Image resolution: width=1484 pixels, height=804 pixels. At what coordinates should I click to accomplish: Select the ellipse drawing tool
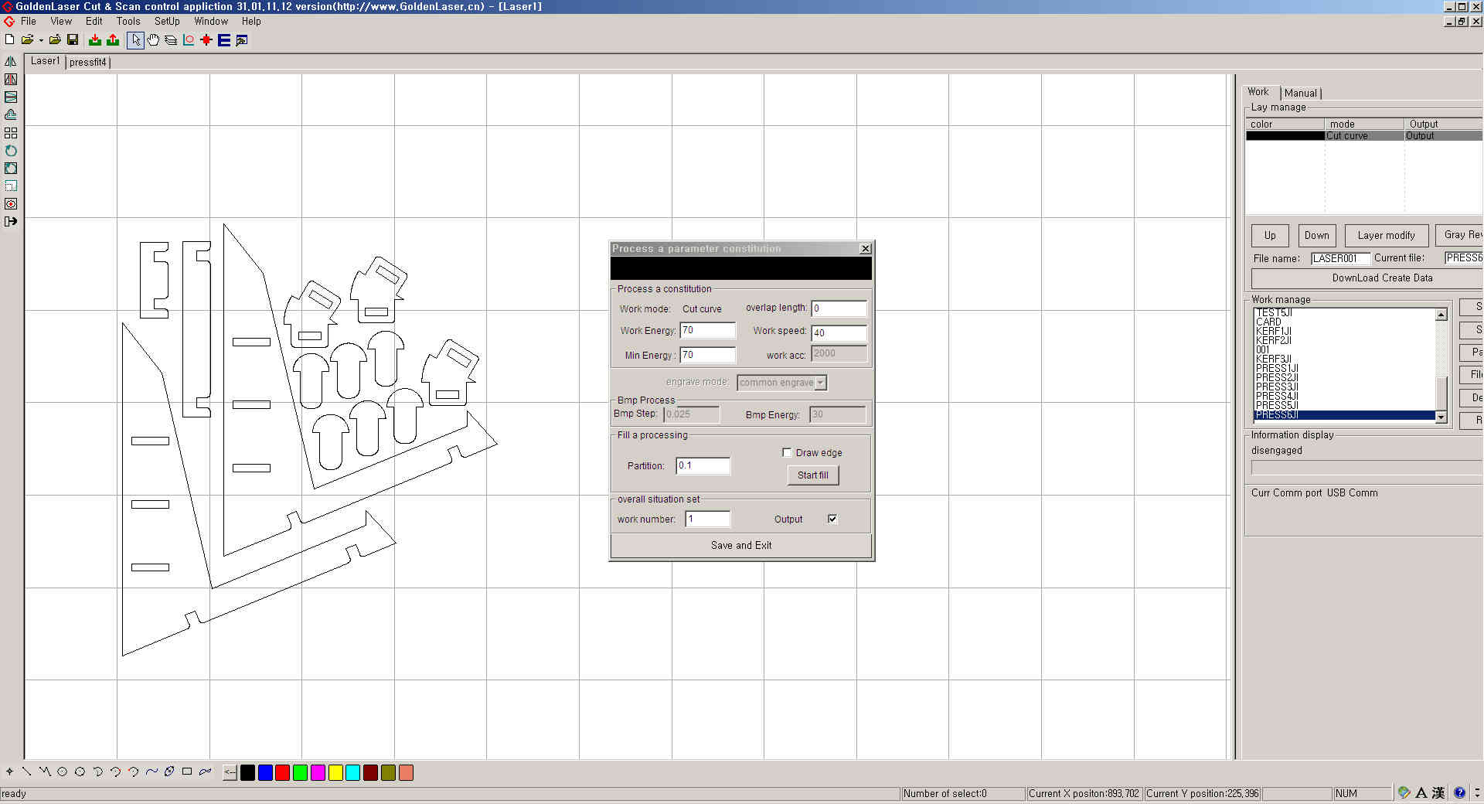[x=169, y=772]
